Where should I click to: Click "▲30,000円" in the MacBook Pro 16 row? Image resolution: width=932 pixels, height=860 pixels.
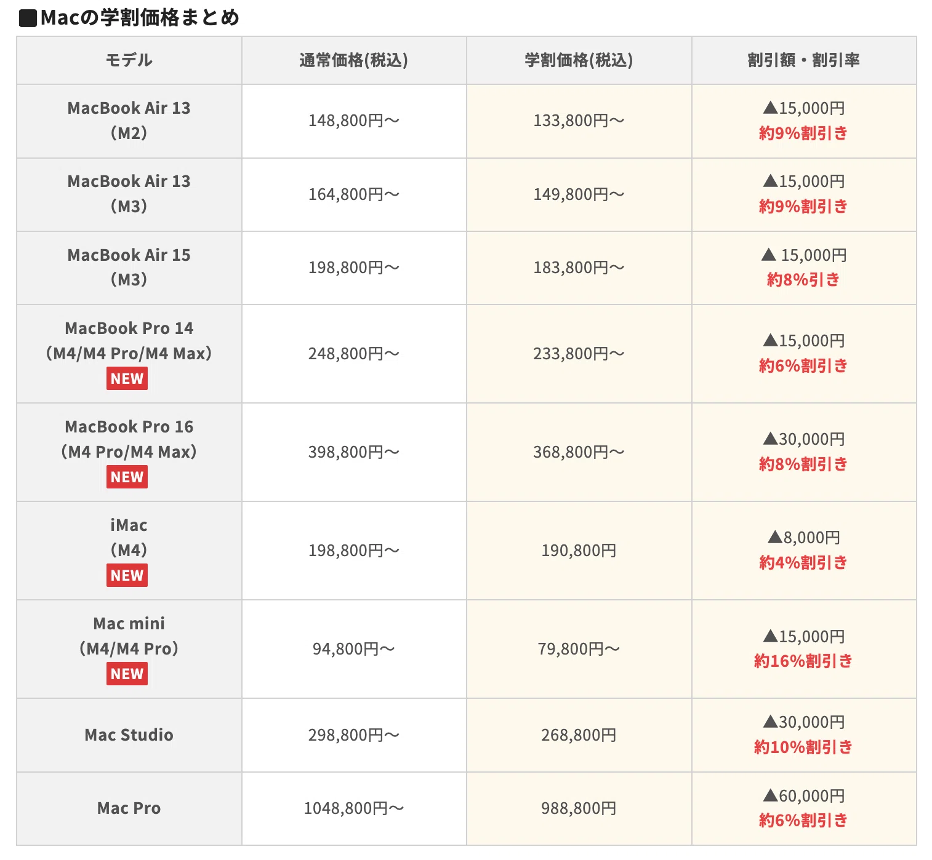[804, 439]
